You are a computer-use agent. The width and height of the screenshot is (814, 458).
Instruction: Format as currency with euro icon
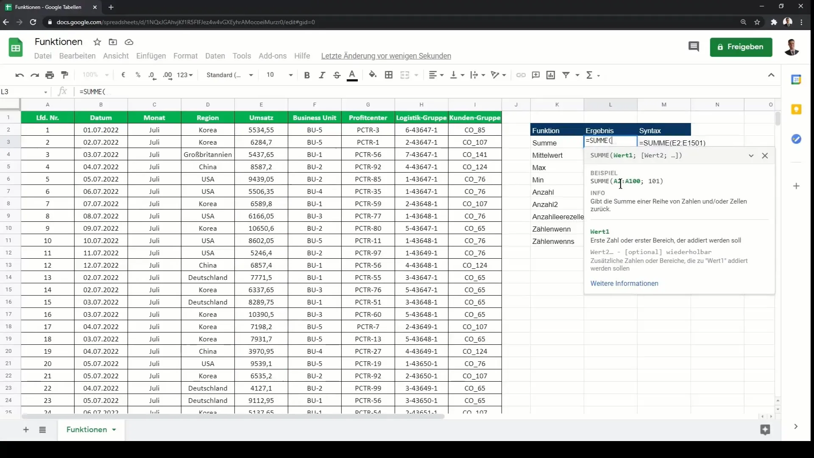[123, 75]
